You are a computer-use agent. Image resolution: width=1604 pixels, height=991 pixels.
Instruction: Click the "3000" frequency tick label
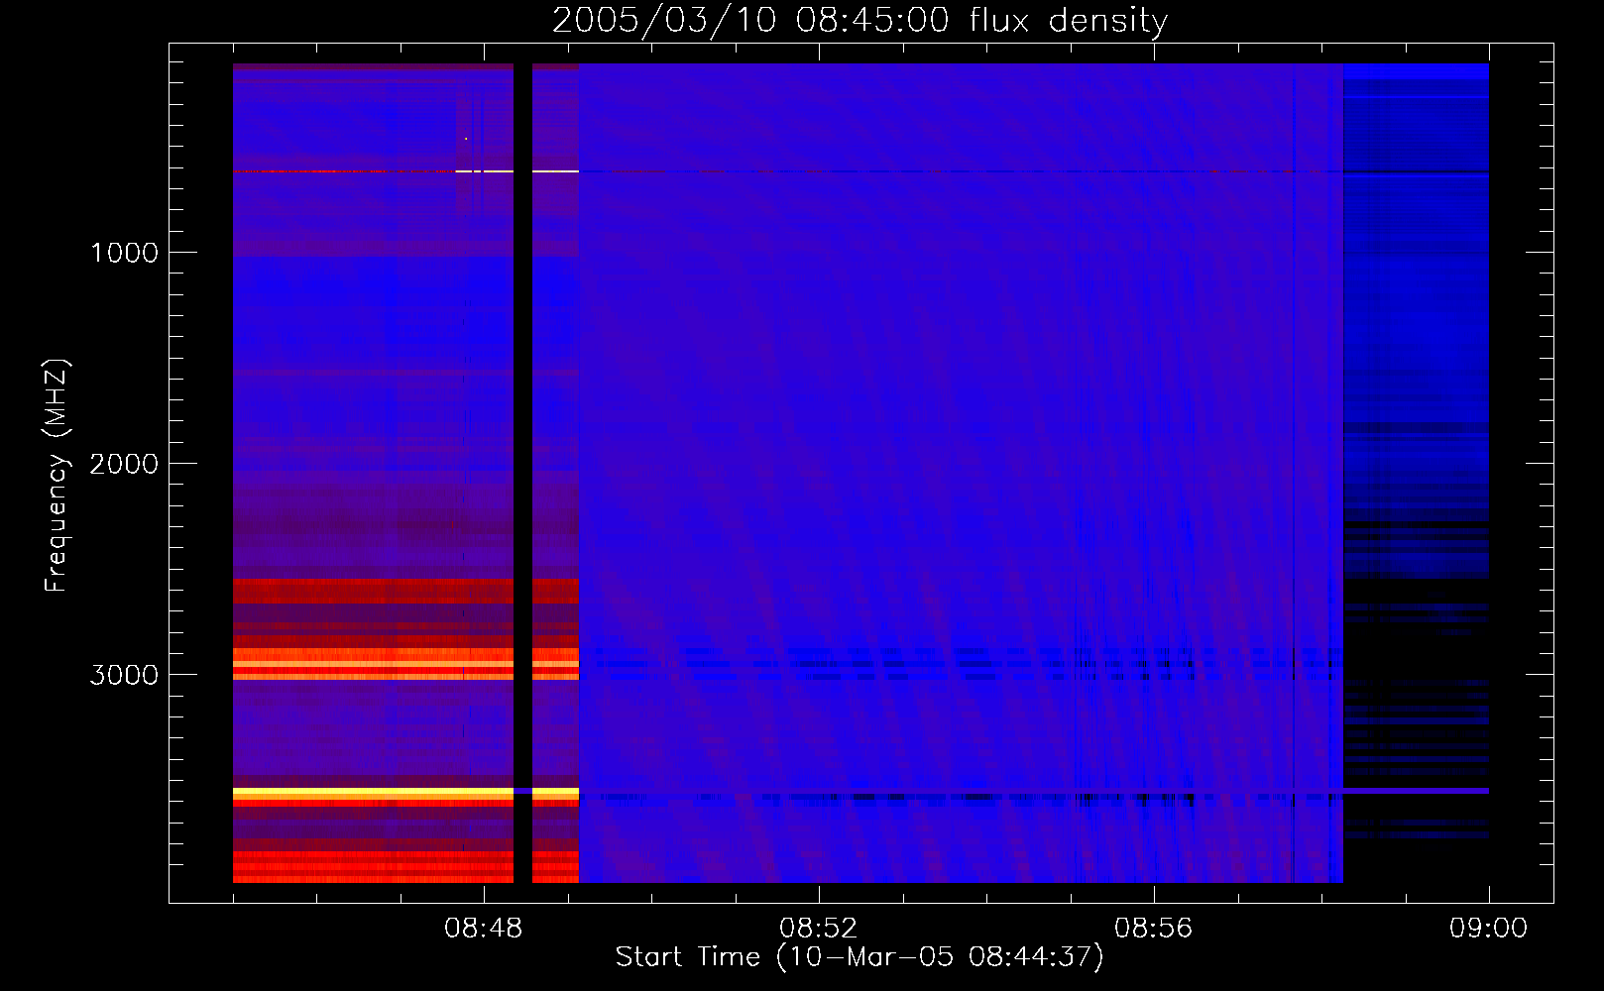[124, 675]
